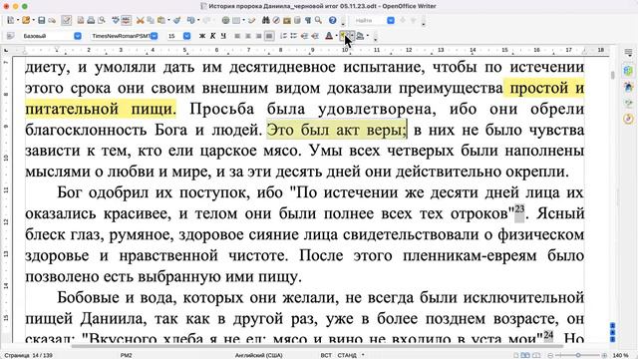This screenshot has width=638, height=359.
Task: Open sidebar Styles panel icon
Action: click(628, 87)
